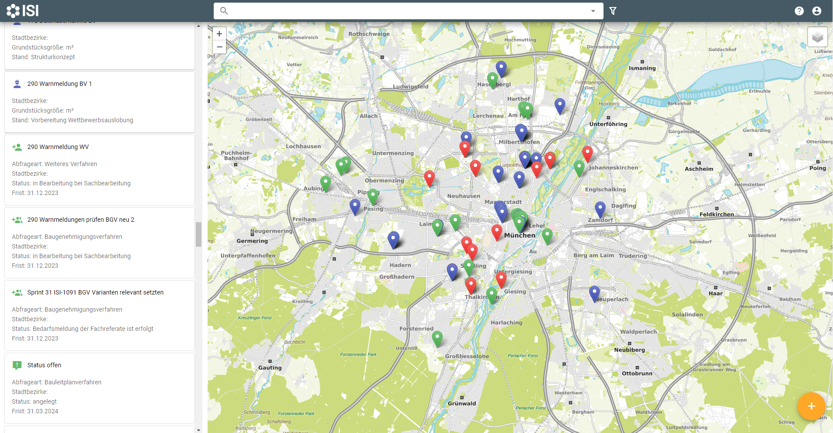Click the orange add new entry button
Viewport: 833px width, 433px height.
pos(811,406)
